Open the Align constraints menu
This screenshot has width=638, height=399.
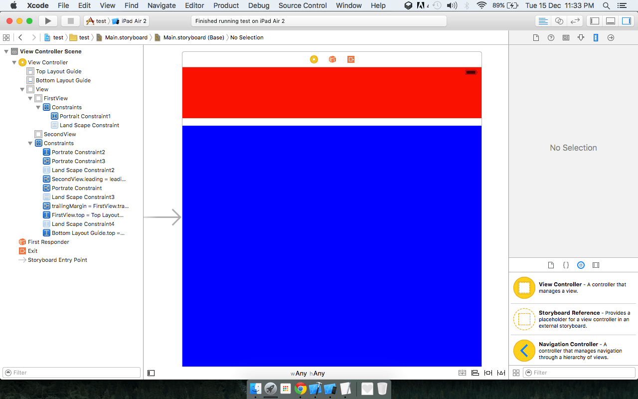(475, 373)
